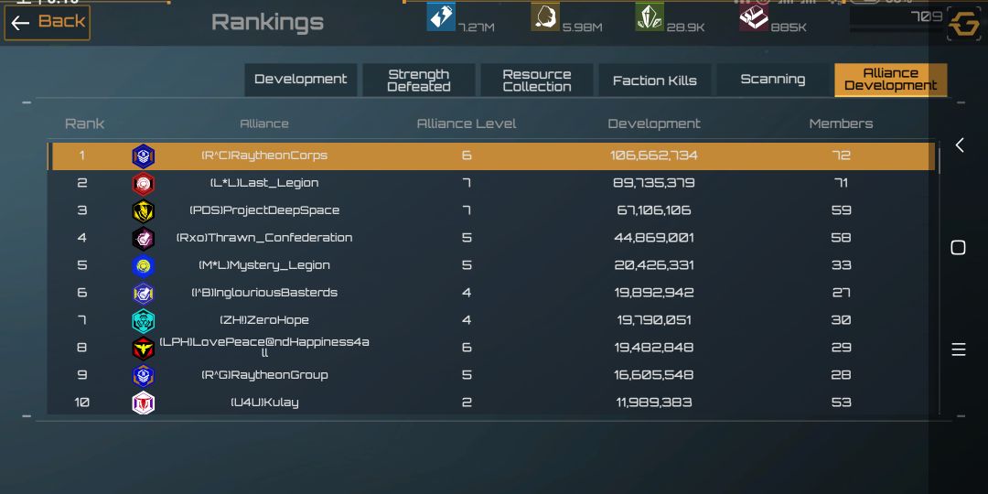
Task: Select the (ZH!)ZeroHope alliance name
Action: point(264,320)
